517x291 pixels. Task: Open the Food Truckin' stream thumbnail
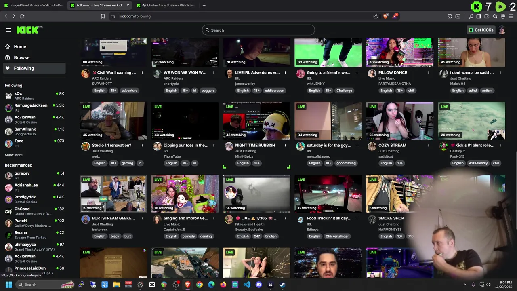pyautogui.click(x=328, y=194)
